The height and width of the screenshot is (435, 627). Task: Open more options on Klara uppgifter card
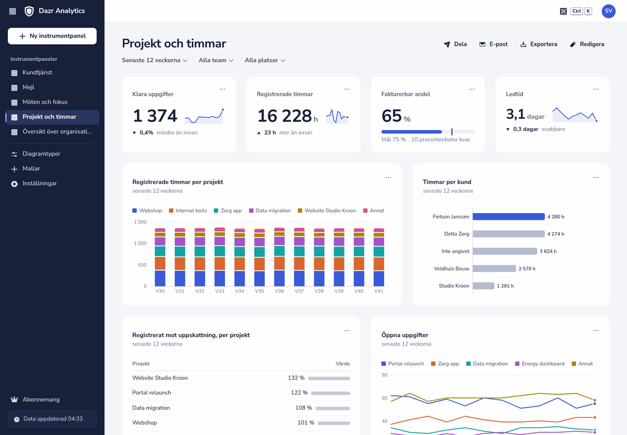click(x=222, y=89)
